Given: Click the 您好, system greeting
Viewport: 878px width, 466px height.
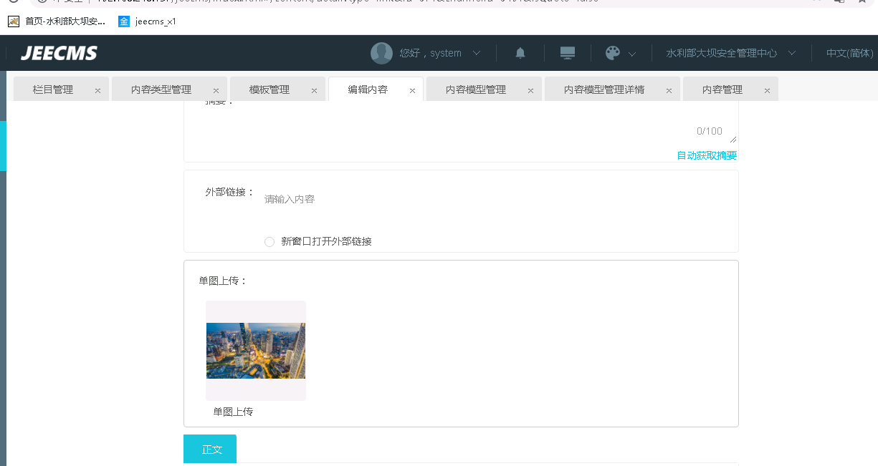Looking at the screenshot, I should (430, 53).
